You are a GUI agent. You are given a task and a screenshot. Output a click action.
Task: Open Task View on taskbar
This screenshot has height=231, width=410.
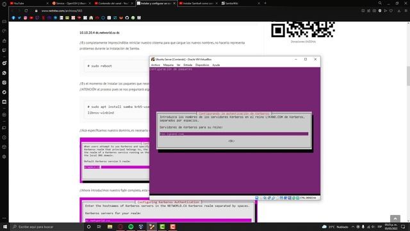point(99,227)
